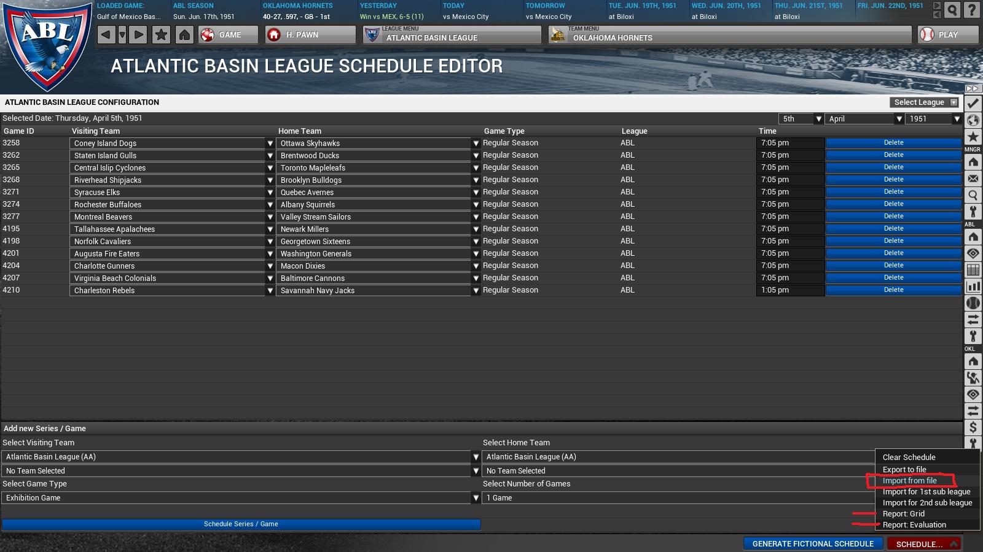Go back with the left arrow button
983x552 pixels.
[106, 35]
